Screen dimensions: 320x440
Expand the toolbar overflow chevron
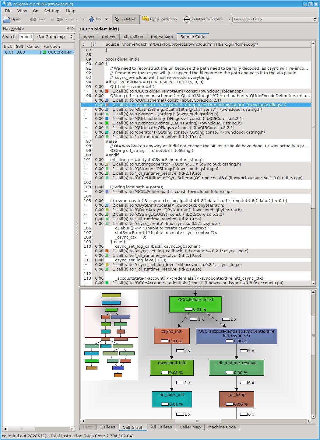coord(230,19)
